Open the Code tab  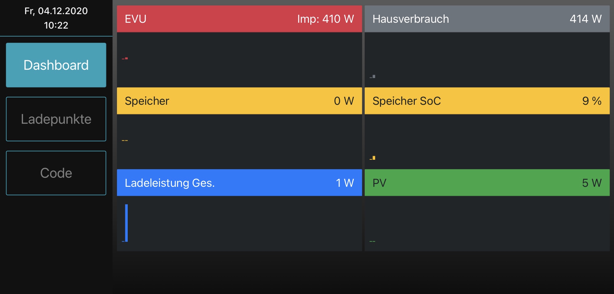coord(56,173)
